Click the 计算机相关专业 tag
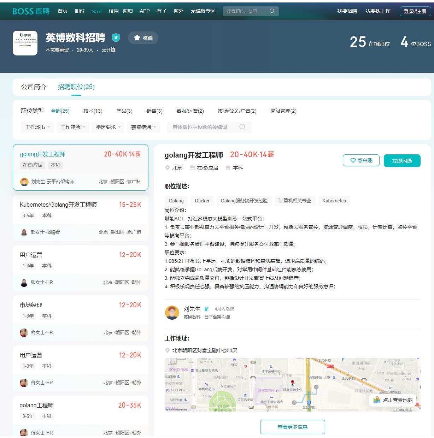Screen dimensions: 434x438 pos(295,201)
